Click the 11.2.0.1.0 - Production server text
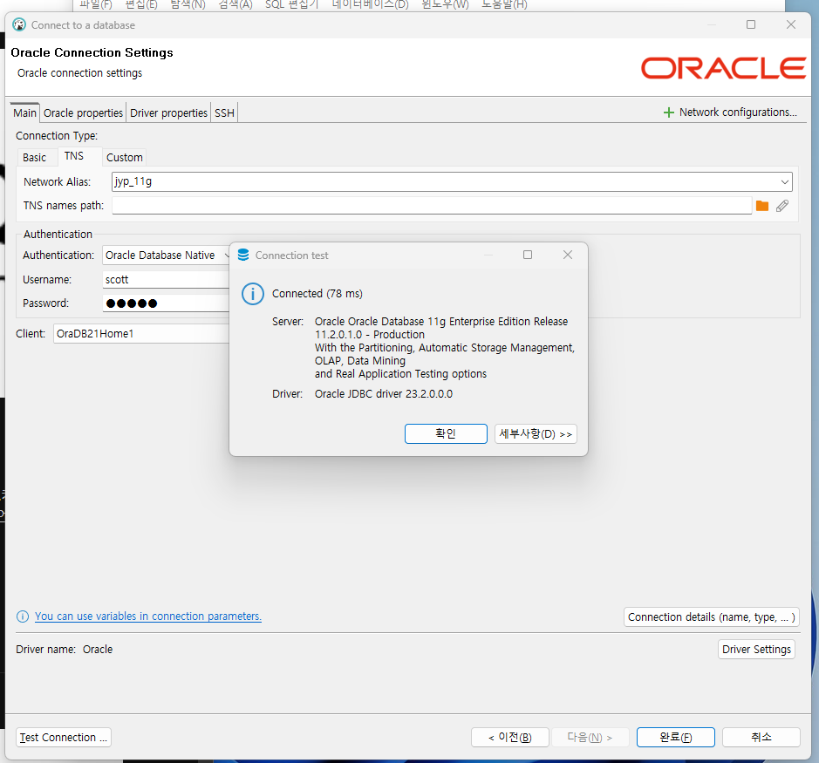The height and width of the screenshot is (763, 819). tap(369, 334)
